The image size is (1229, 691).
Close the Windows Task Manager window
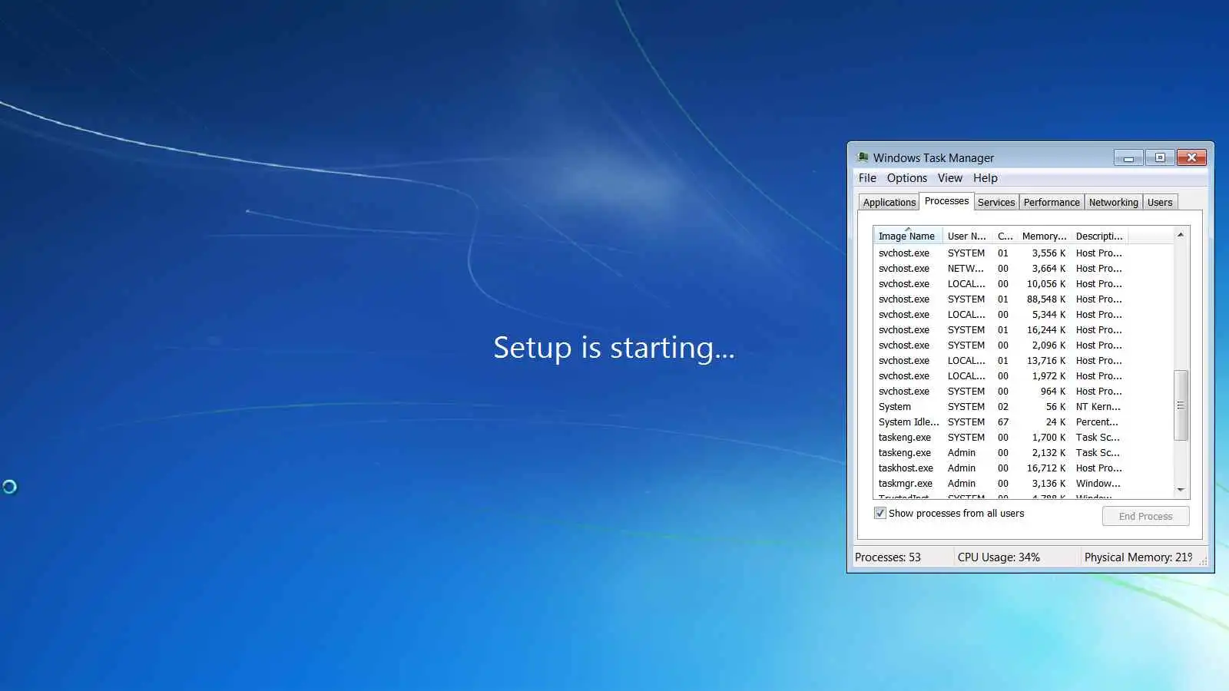point(1191,157)
